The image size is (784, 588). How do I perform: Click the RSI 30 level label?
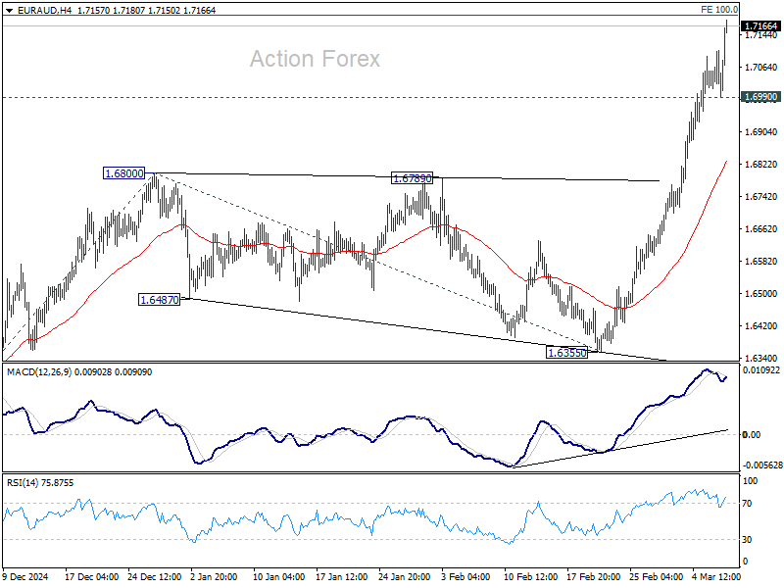click(x=747, y=540)
